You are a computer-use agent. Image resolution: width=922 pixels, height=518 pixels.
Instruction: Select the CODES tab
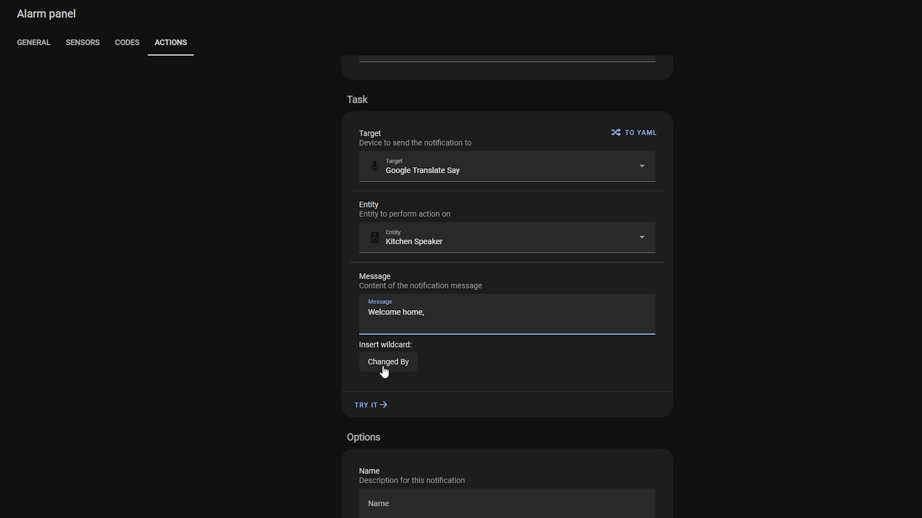click(127, 42)
